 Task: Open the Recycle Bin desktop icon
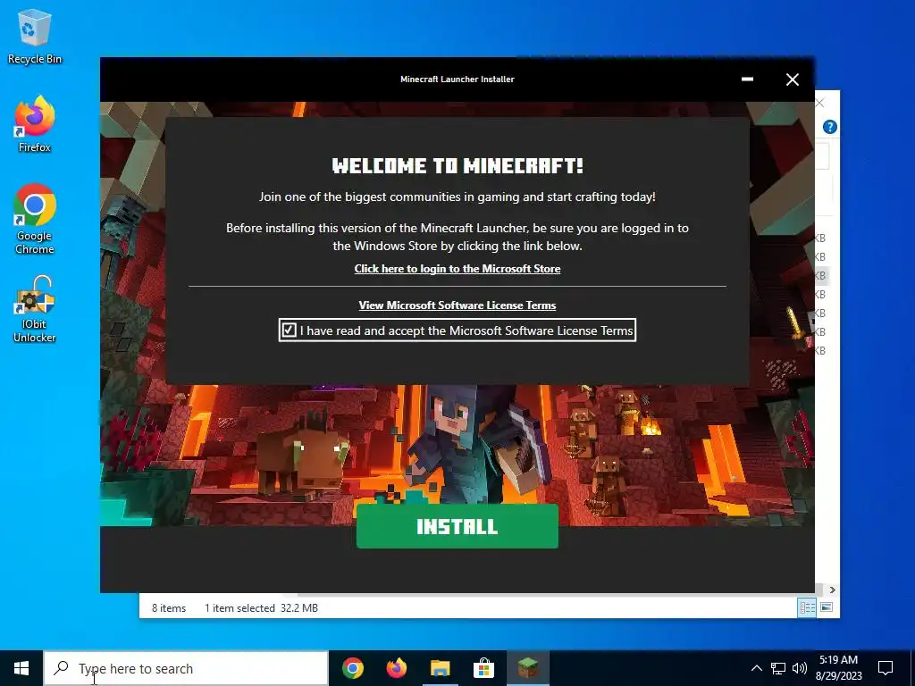pos(35,36)
